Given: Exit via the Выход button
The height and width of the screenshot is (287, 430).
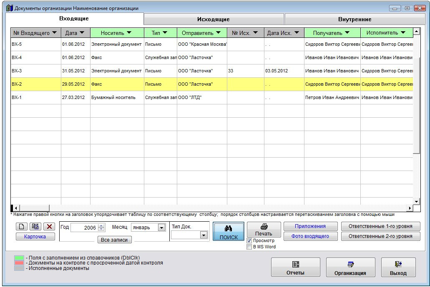Looking at the screenshot, I should click(398, 267).
